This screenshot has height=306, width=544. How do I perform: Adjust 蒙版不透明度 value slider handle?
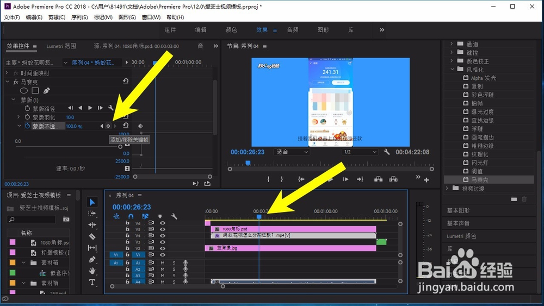(120, 147)
